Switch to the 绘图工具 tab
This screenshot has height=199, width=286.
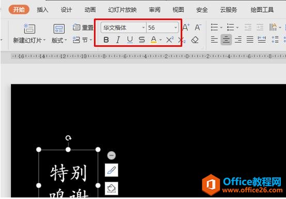coord(262,10)
